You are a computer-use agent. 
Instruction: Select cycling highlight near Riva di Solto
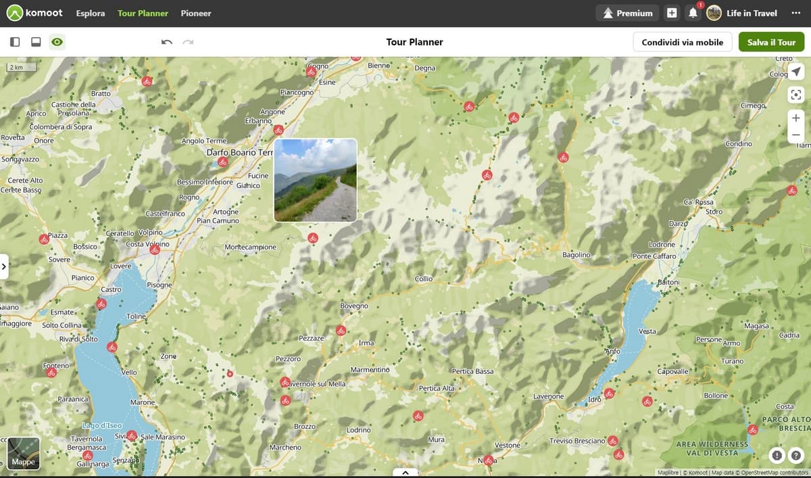click(x=112, y=348)
